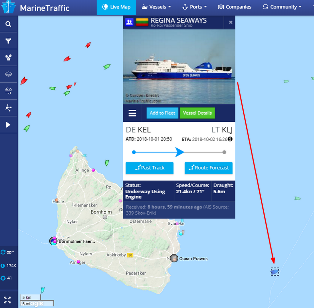This screenshot has height=308, width=314.
Task: Toggle the auto-refresh infinity control
Action: (x=7, y=252)
